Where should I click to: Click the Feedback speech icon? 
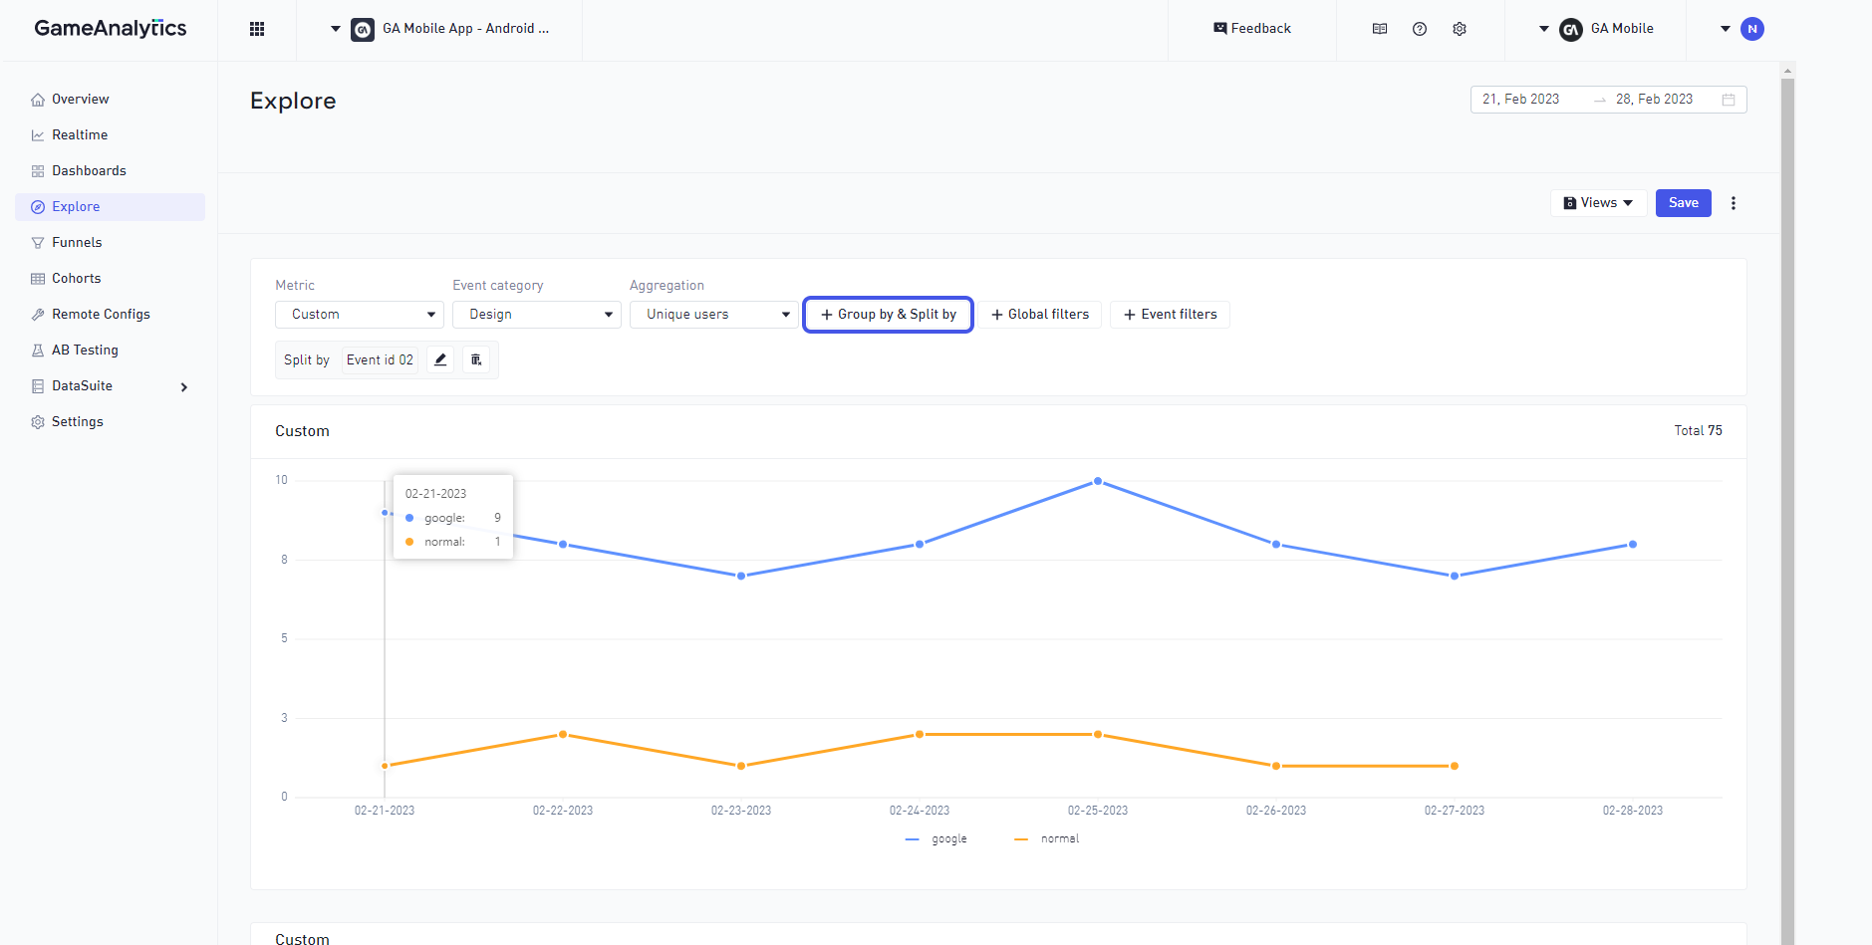coord(1220,29)
